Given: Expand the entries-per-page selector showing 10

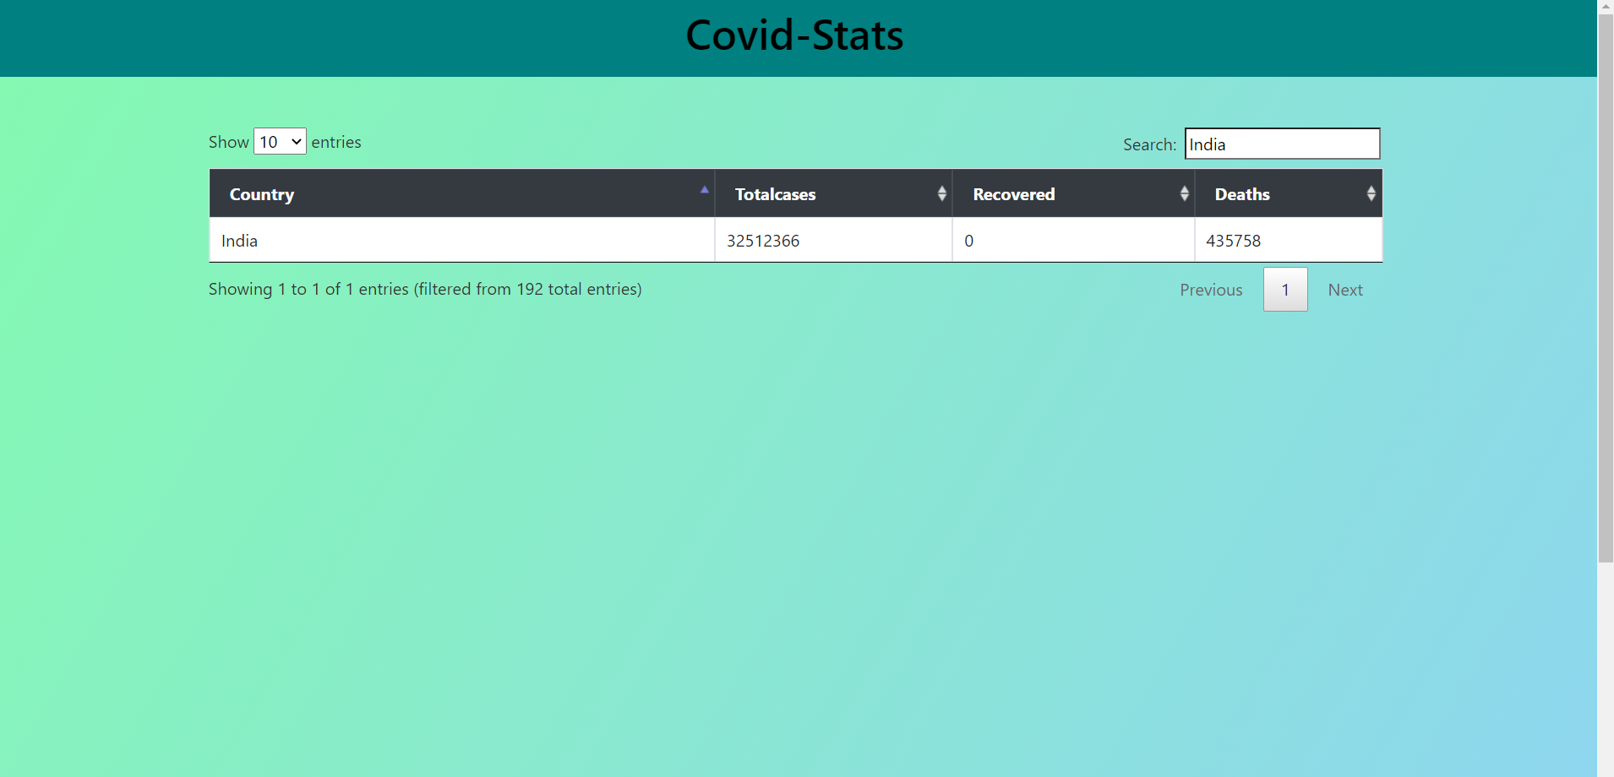Looking at the screenshot, I should coord(278,141).
